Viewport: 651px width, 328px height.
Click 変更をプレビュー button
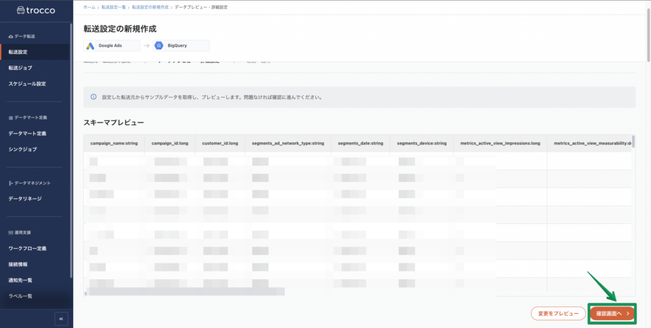pyautogui.click(x=558, y=313)
